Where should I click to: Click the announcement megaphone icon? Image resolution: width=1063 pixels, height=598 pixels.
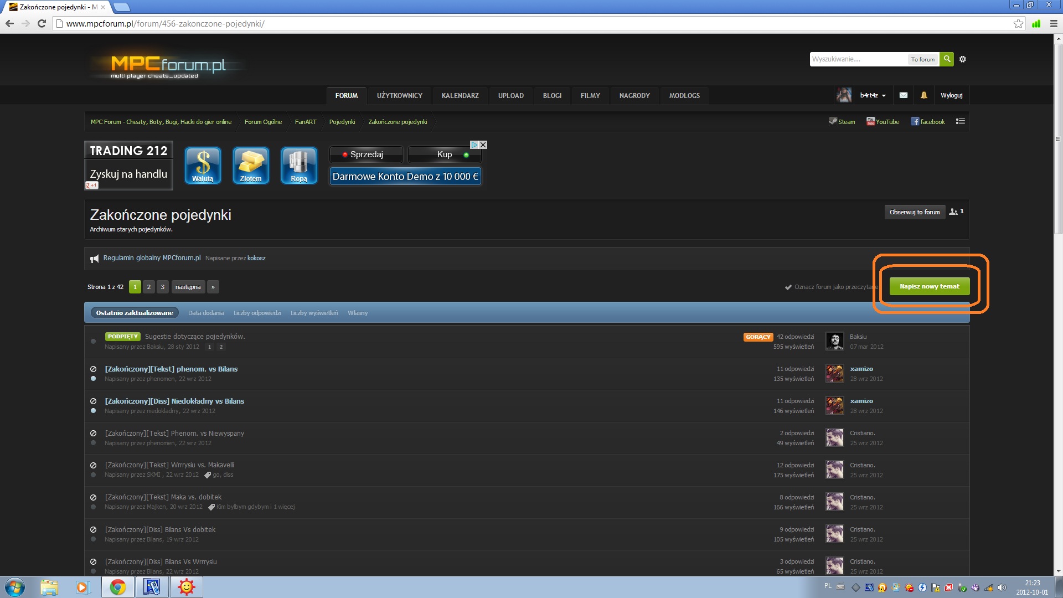tap(95, 259)
